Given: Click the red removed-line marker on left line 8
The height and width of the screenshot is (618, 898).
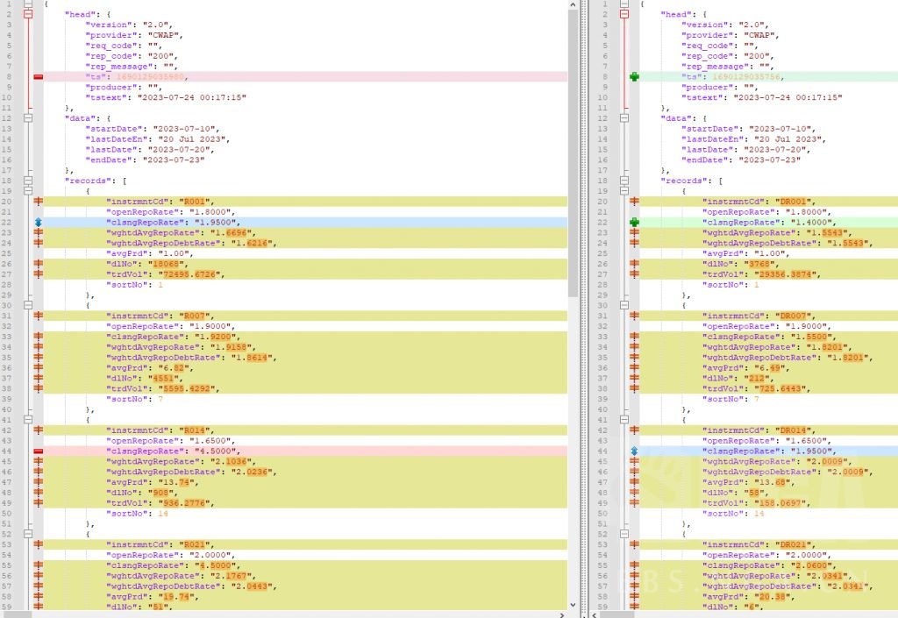Looking at the screenshot, I should (38, 77).
